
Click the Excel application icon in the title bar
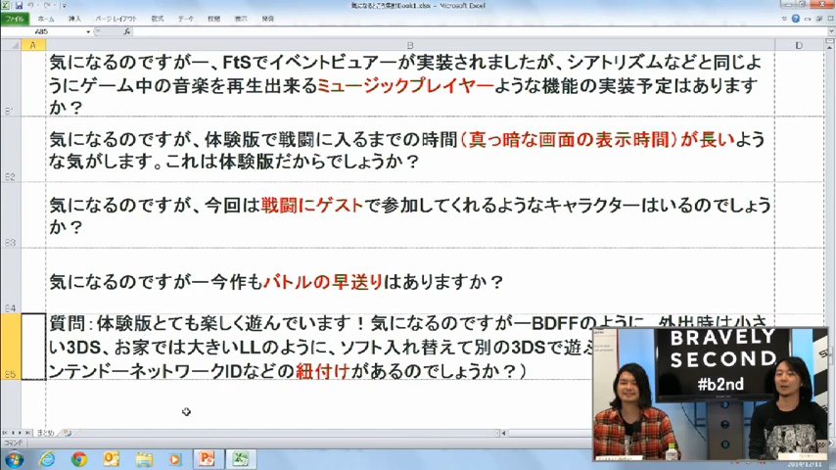5,5
